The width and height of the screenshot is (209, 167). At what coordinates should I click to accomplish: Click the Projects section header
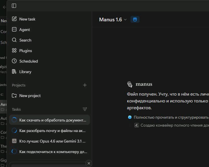coord(19,85)
